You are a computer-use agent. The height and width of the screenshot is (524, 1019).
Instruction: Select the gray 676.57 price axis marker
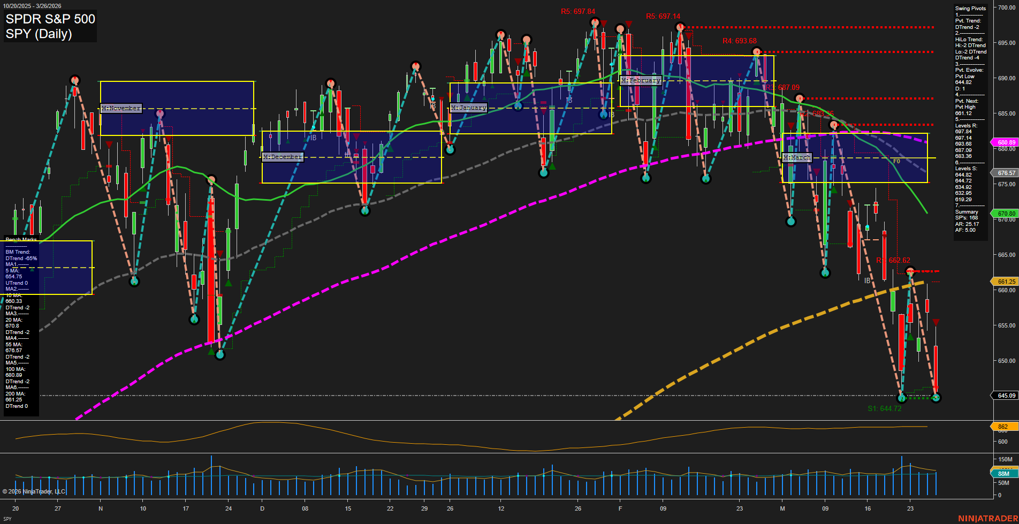point(1006,173)
